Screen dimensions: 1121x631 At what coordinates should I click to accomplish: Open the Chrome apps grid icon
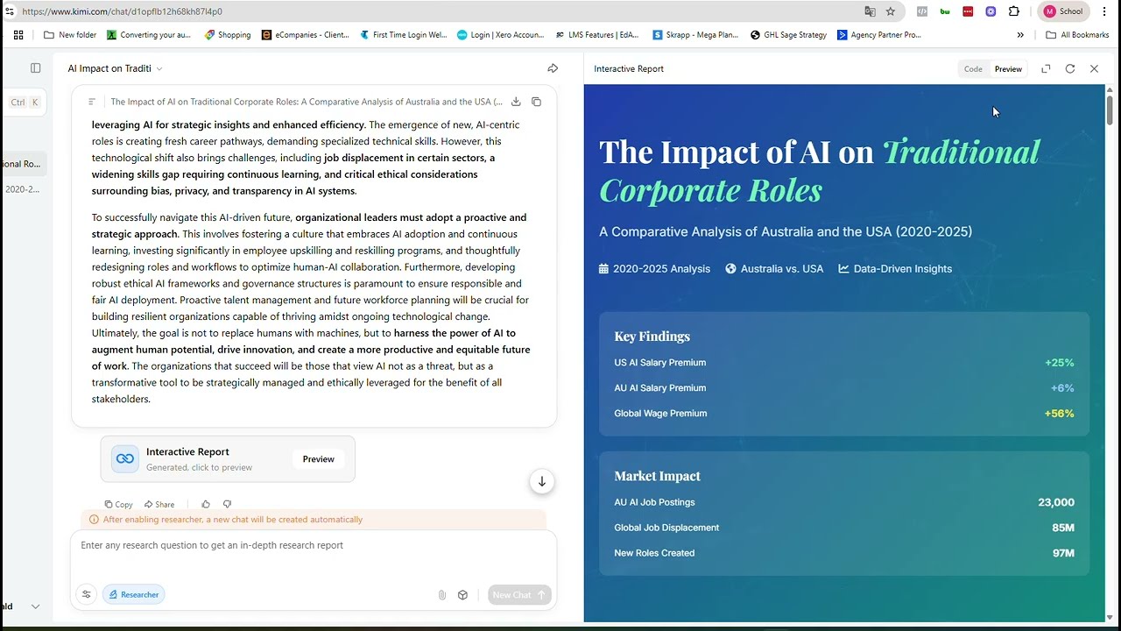18,35
